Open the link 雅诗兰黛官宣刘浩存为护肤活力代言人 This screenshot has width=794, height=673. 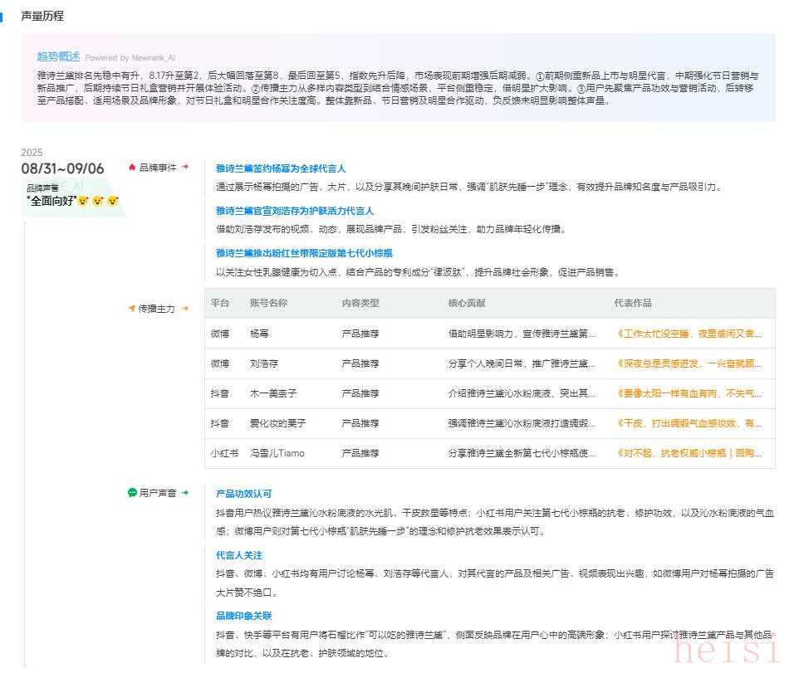[295, 211]
